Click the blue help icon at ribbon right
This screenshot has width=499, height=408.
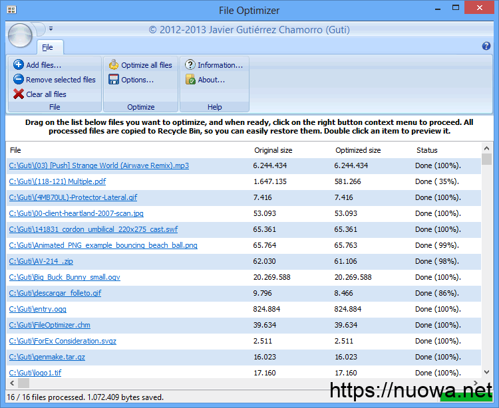pyautogui.click(x=486, y=47)
